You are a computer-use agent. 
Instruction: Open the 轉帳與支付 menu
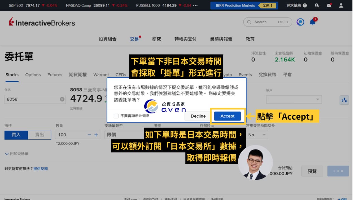(186, 39)
